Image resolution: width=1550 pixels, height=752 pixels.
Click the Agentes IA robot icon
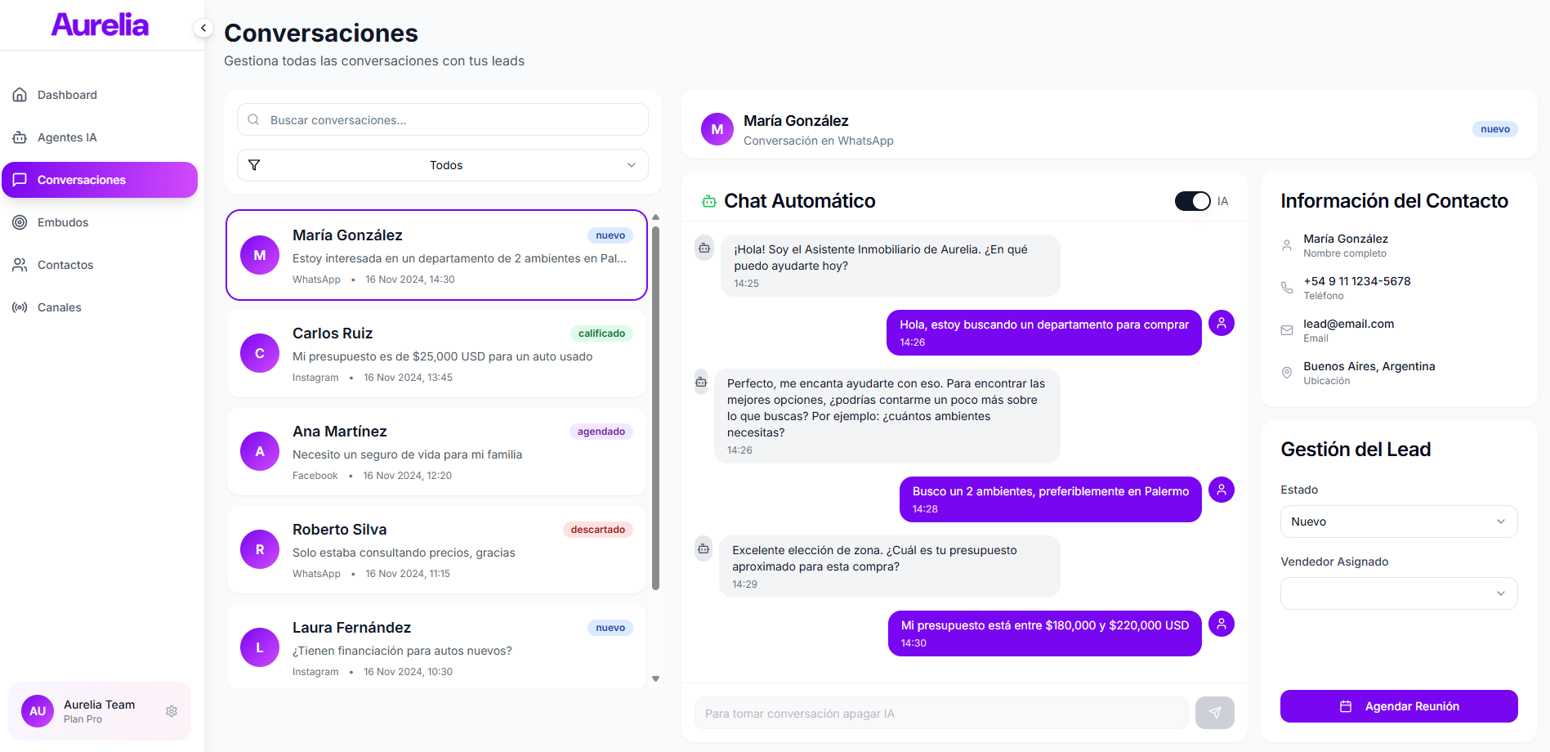point(20,137)
